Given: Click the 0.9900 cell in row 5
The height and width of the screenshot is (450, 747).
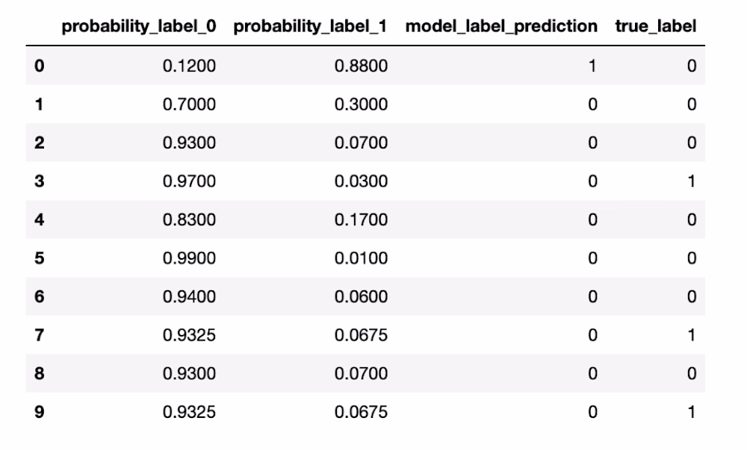Looking at the screenshot, I should point(189,258).
